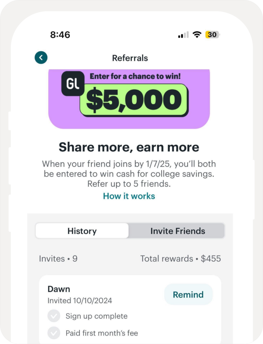This screenshot has height=344, width=263.
Task: Tap the $5,000 green prize label
Action: coord(134,100)
